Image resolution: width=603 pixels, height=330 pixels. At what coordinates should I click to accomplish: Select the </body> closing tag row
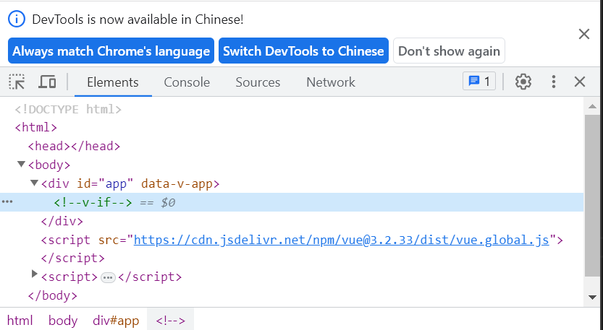pyautogui.click(x=53, y=296)
